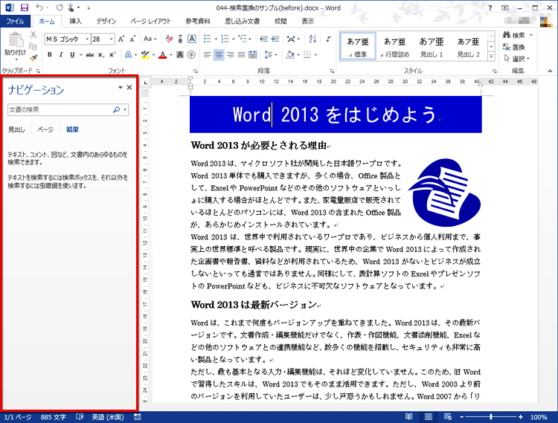Toggle Bold formatting

pyautogui.click(x=50, y=55)
